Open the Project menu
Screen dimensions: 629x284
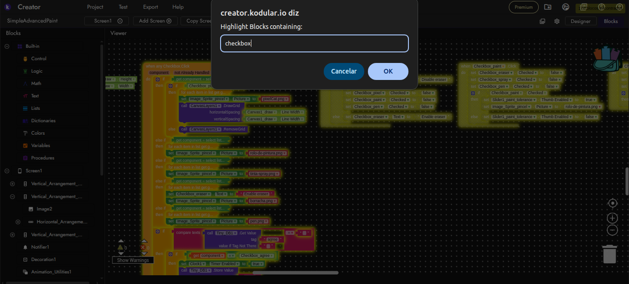pyautogui.click(x=95, y=7)
